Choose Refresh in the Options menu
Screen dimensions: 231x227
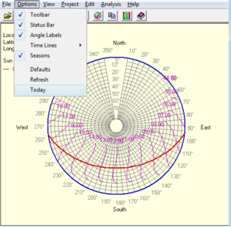click(x=51, y=80)
